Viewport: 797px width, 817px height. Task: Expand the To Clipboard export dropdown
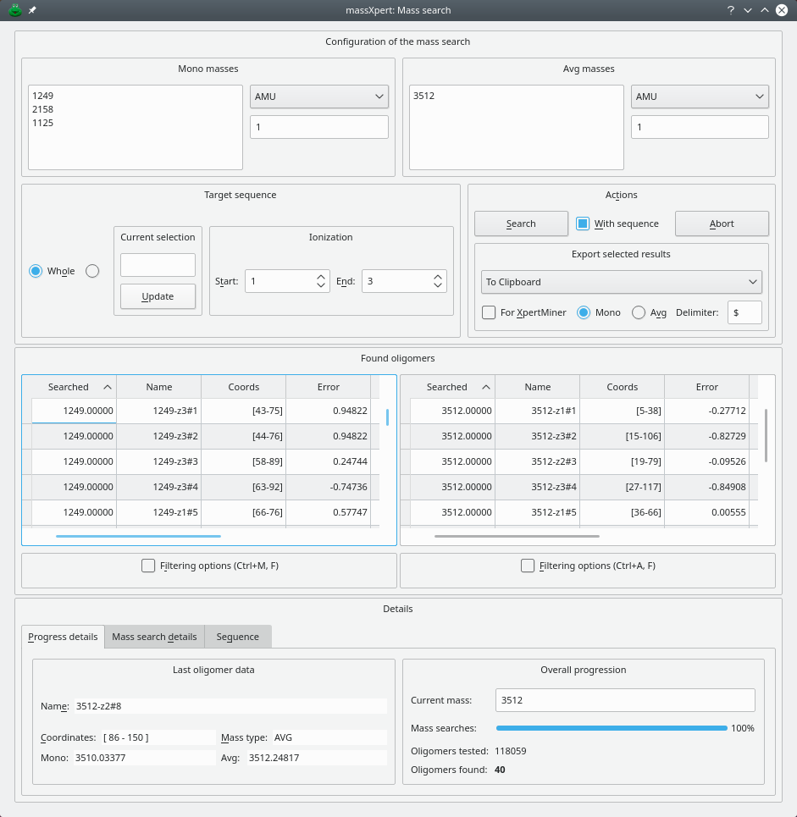point(621,282)
